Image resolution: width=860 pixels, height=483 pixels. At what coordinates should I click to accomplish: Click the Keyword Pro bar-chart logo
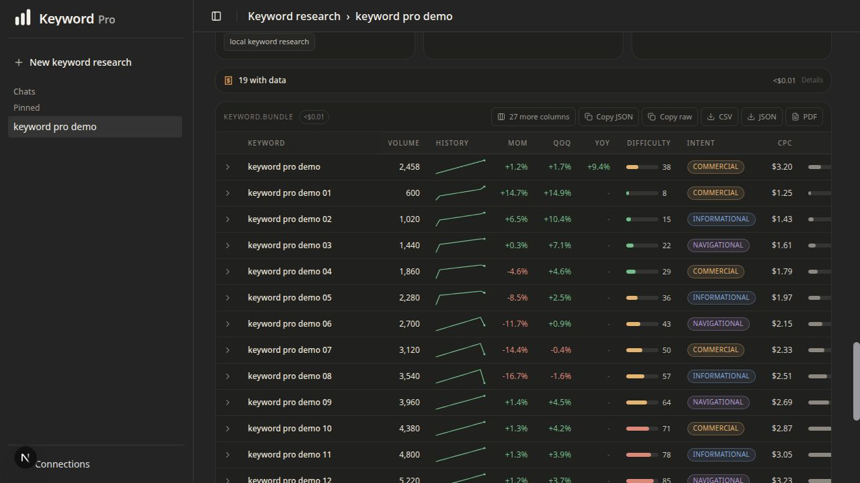point(23,17)
